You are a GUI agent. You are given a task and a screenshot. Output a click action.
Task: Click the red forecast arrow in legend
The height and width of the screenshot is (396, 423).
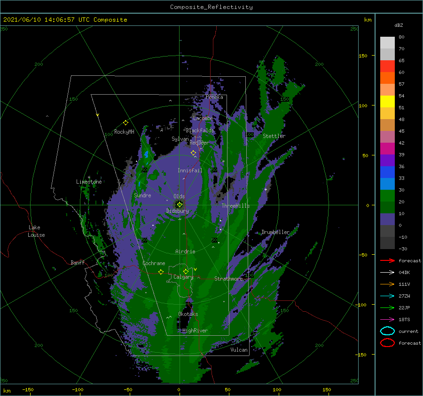[387, 260]
